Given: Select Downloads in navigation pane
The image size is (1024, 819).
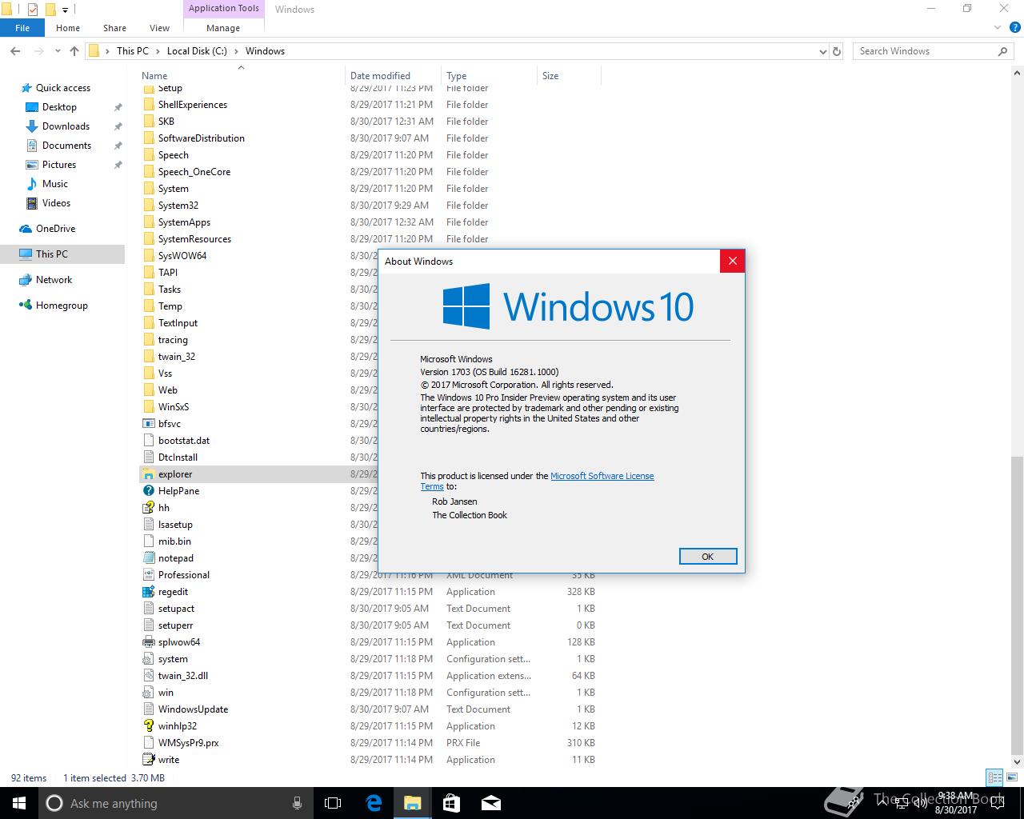Looking at the screenshot, I should 66,126.
